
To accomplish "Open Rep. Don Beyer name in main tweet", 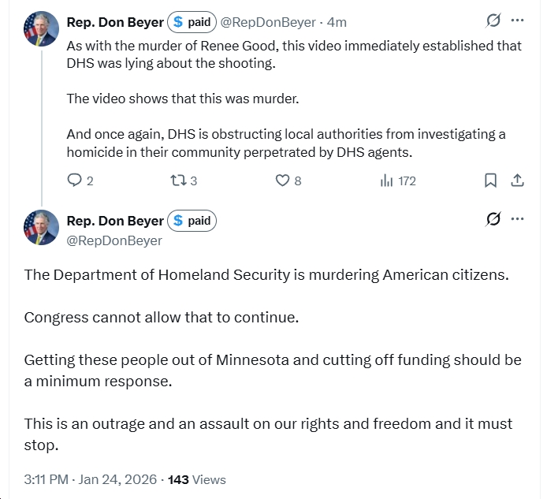I will (115, 221).
